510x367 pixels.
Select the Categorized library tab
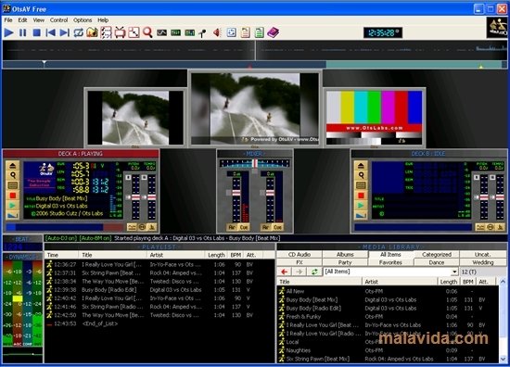[437, 255]
